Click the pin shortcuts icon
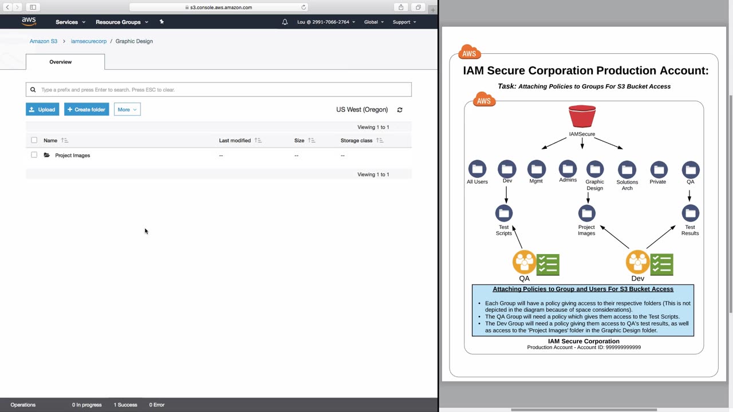This screenshot has height=412, width=733. [161, 22]
